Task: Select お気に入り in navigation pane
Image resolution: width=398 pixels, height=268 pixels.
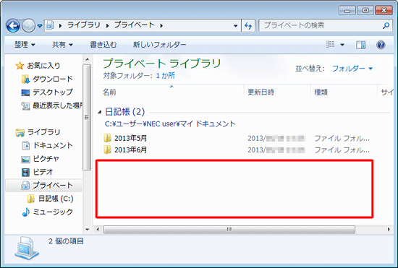Action: (43, 66)
